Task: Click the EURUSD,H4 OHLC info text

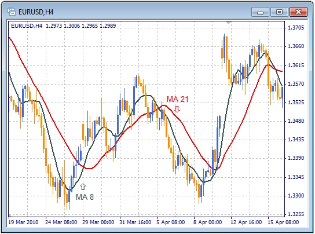Action: tap(64, 26)
